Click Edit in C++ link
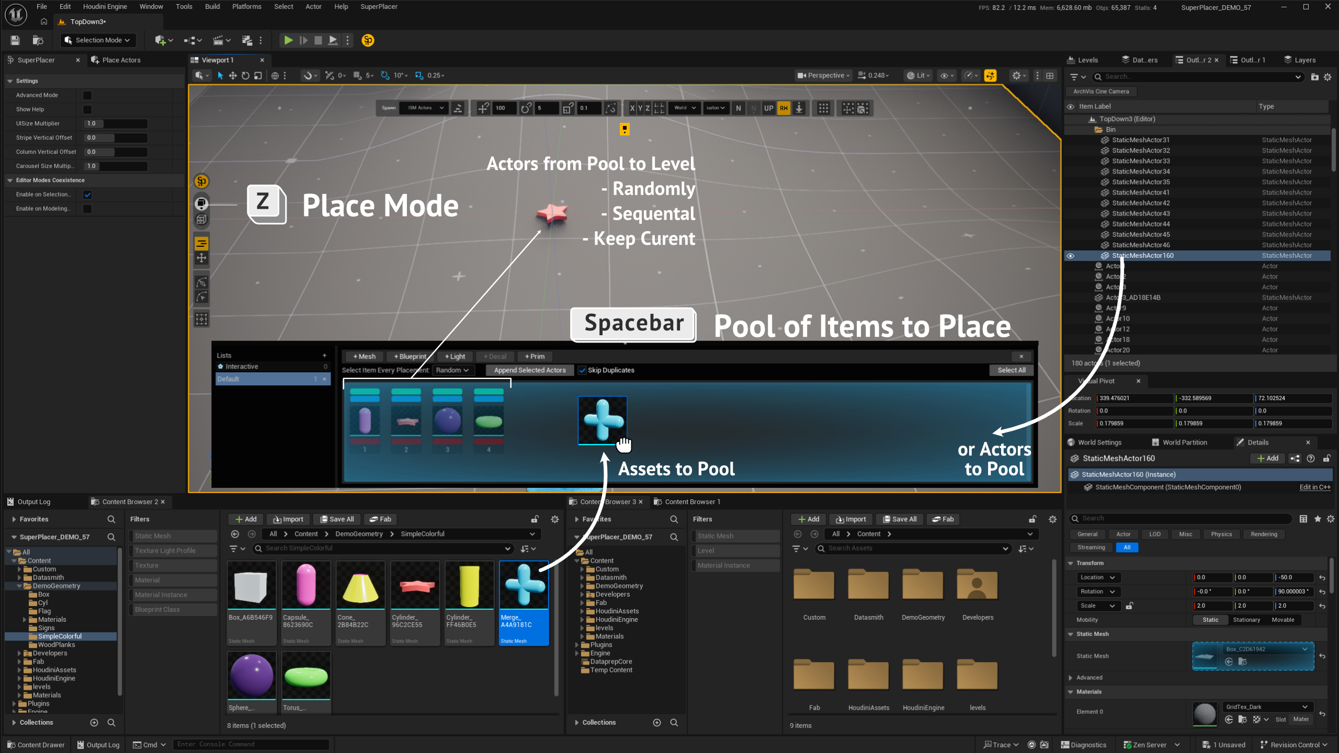Image resolution: width=1339 pixels, height=753 pixels. (x=1315, y=487)
